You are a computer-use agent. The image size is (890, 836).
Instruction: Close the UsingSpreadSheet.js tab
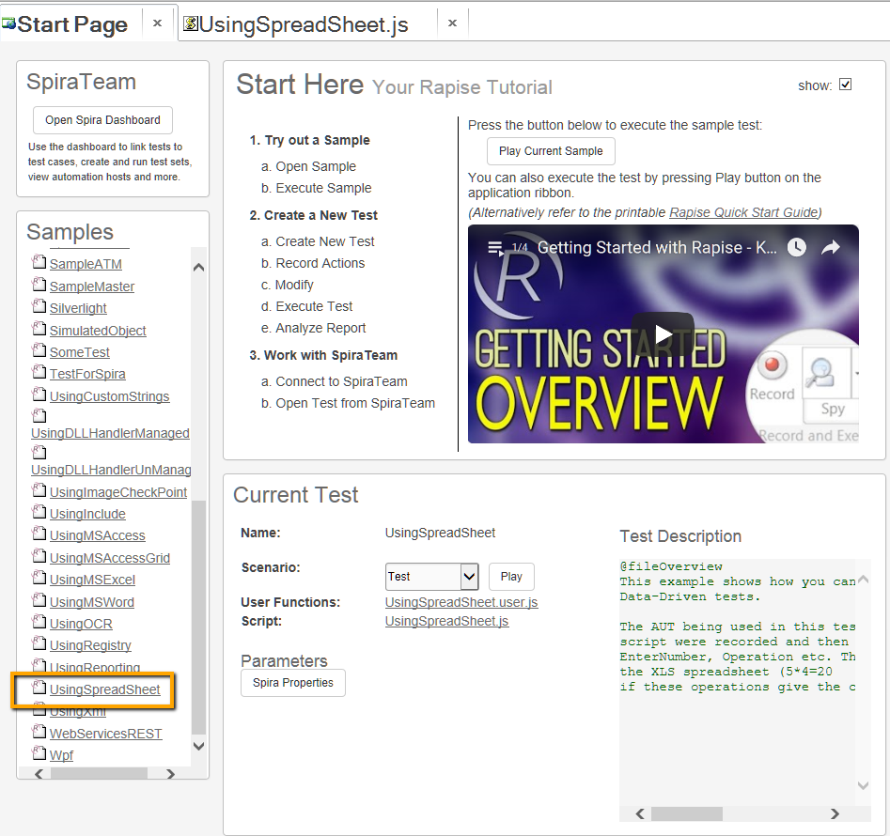452,23
